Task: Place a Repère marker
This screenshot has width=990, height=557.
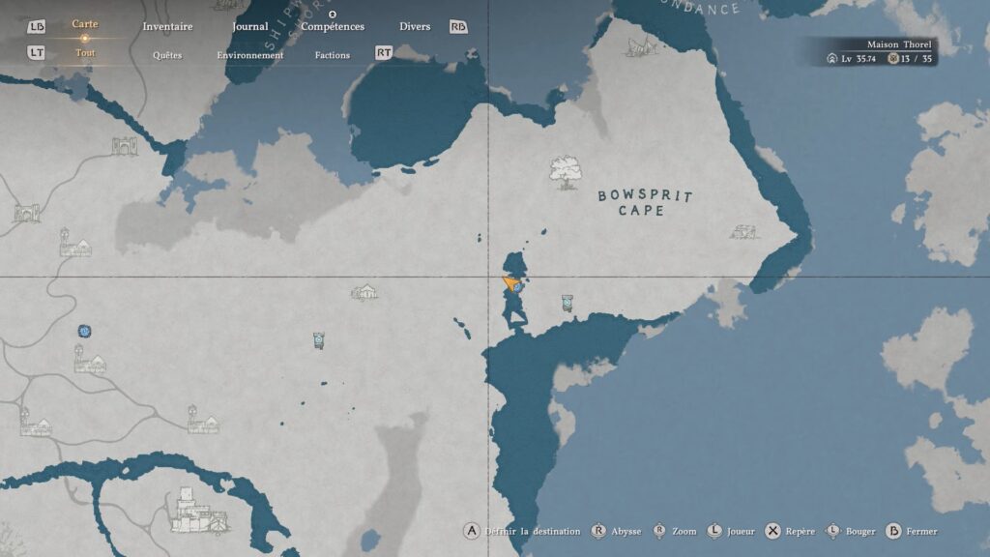Action: pyautogui.click(x=800, y=532)
